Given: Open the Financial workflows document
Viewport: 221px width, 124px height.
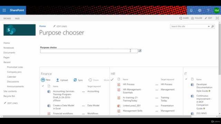Looking at the screenshot, I should click(x=63, y=113).
